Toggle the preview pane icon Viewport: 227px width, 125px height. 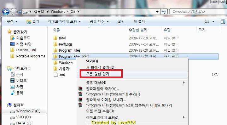[223, 21]
